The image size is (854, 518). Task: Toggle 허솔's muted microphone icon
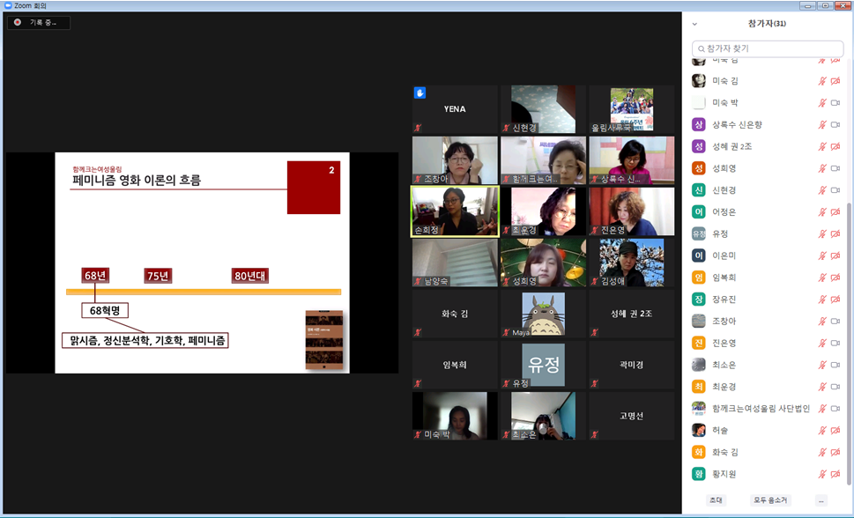(822, 430)
